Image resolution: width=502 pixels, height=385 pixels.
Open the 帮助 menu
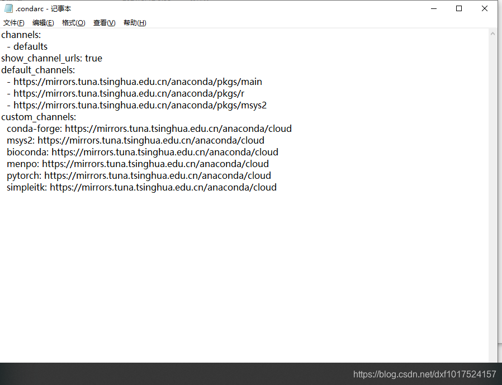tap(134, 22)
